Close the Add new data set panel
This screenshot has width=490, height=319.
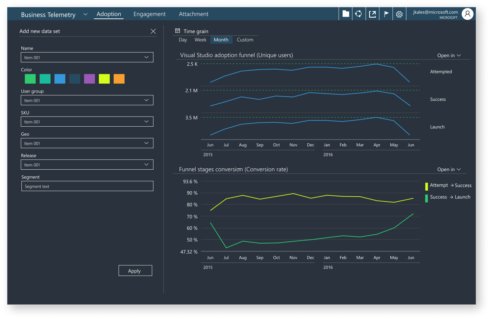tap(153, 31)
